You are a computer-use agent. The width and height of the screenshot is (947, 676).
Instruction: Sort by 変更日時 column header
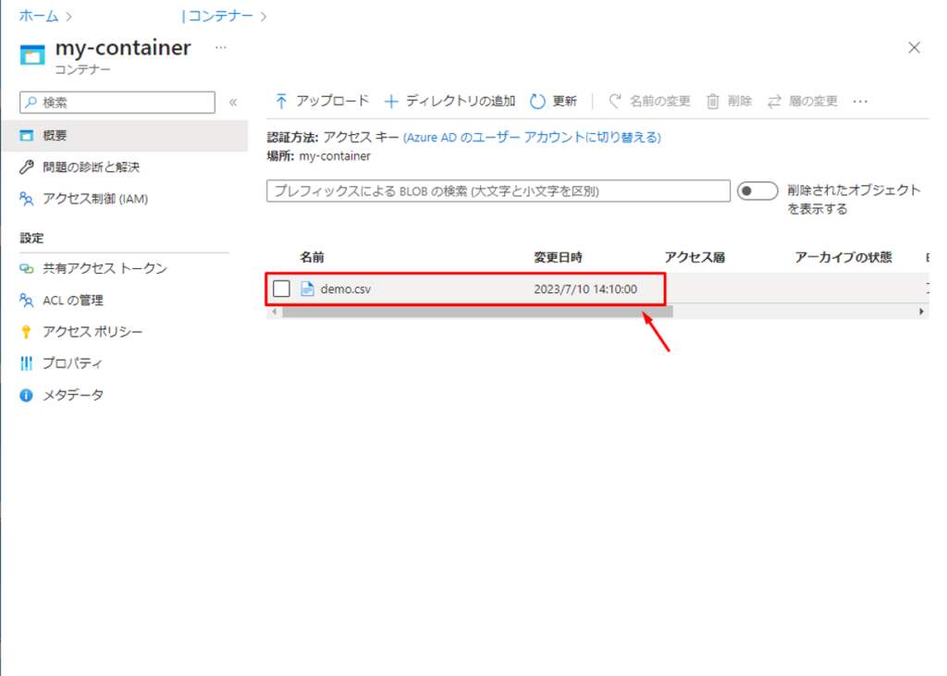[x=558, y=257]
